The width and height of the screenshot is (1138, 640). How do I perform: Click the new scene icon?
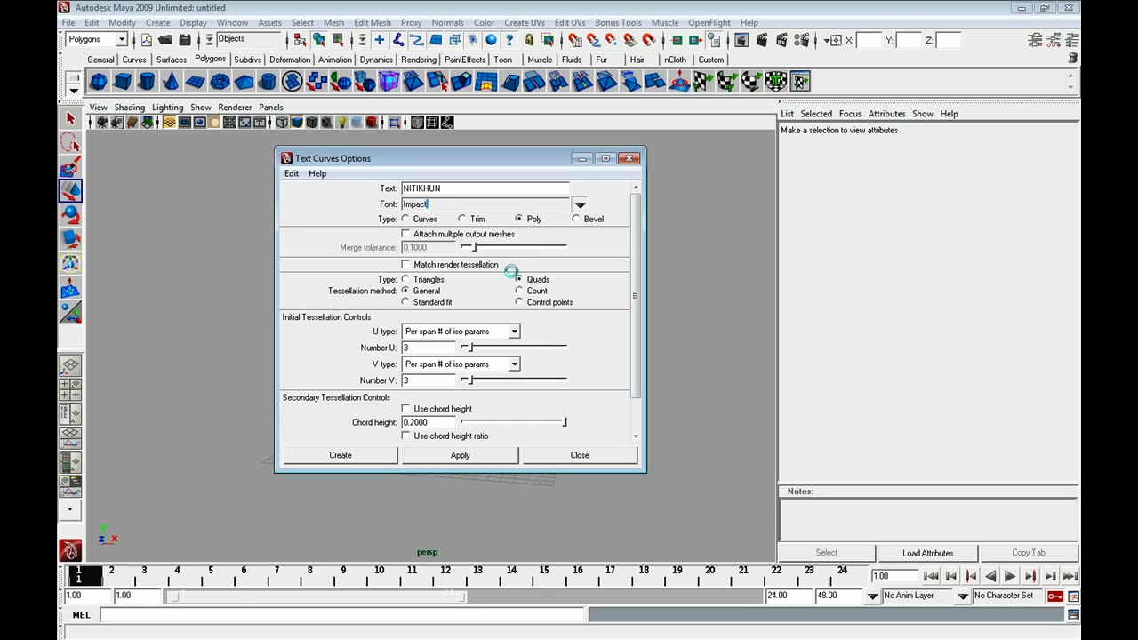click(147, 40)
